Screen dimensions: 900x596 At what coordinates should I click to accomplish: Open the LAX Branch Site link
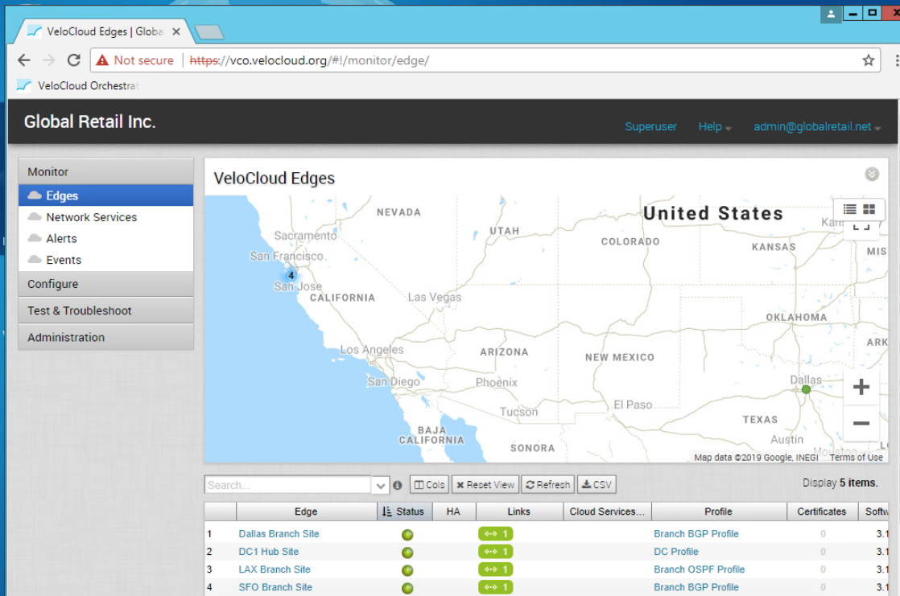click(275, 569)
